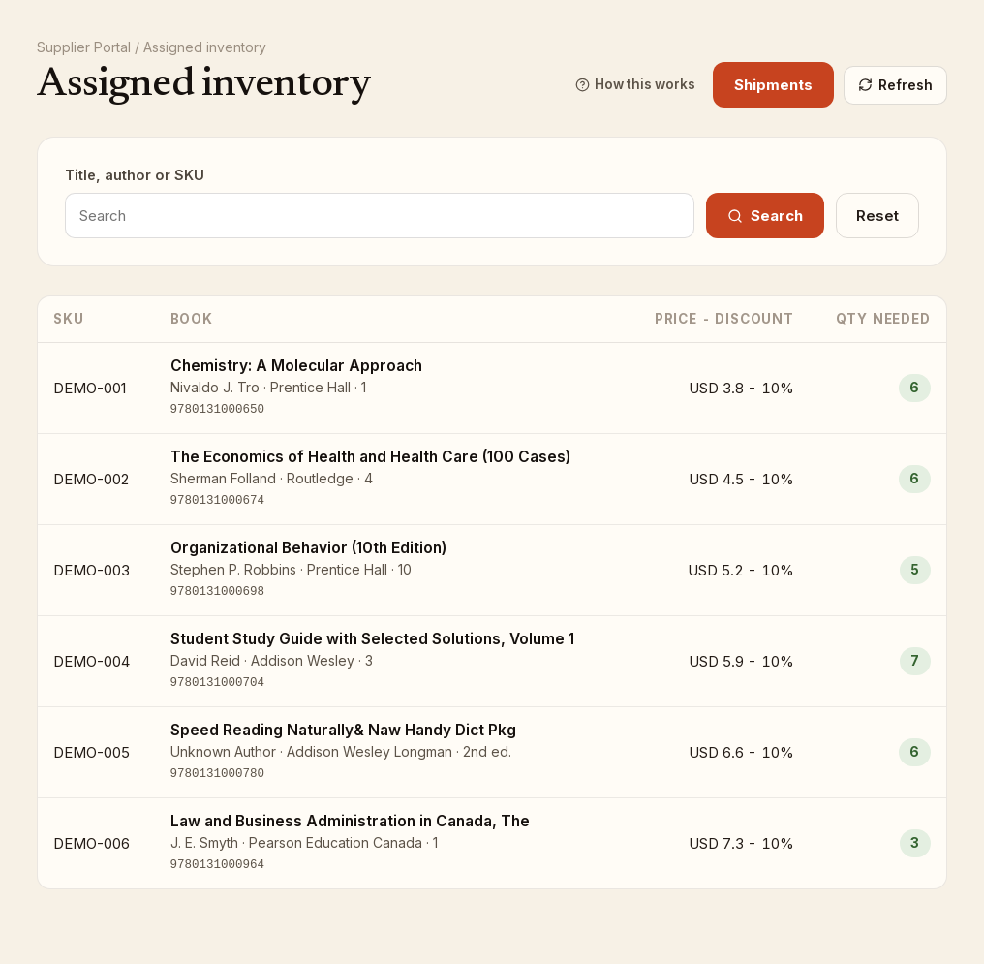This screenshot has height=964, width=984.
Task: Click price USD 5.9 - 10%
Action: tap(741, 662)
